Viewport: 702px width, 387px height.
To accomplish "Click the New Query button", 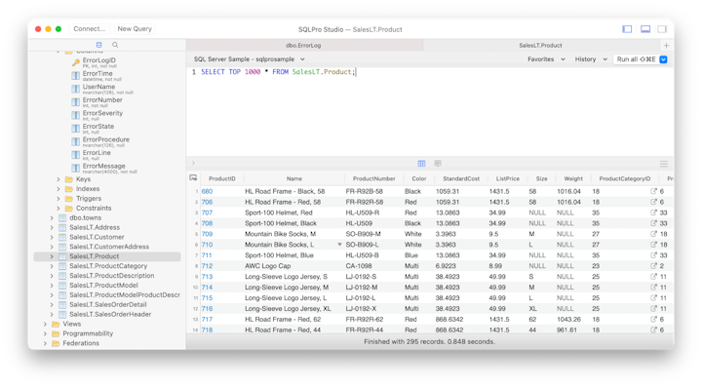I will (x=135, y=29).
